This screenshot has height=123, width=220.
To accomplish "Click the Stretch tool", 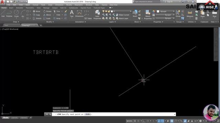I will (37, 18).
